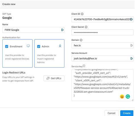The width and height of the screenshot is (135, 116).
Task: Click the Service key textarea resize handle
Action: click(132, 100)
